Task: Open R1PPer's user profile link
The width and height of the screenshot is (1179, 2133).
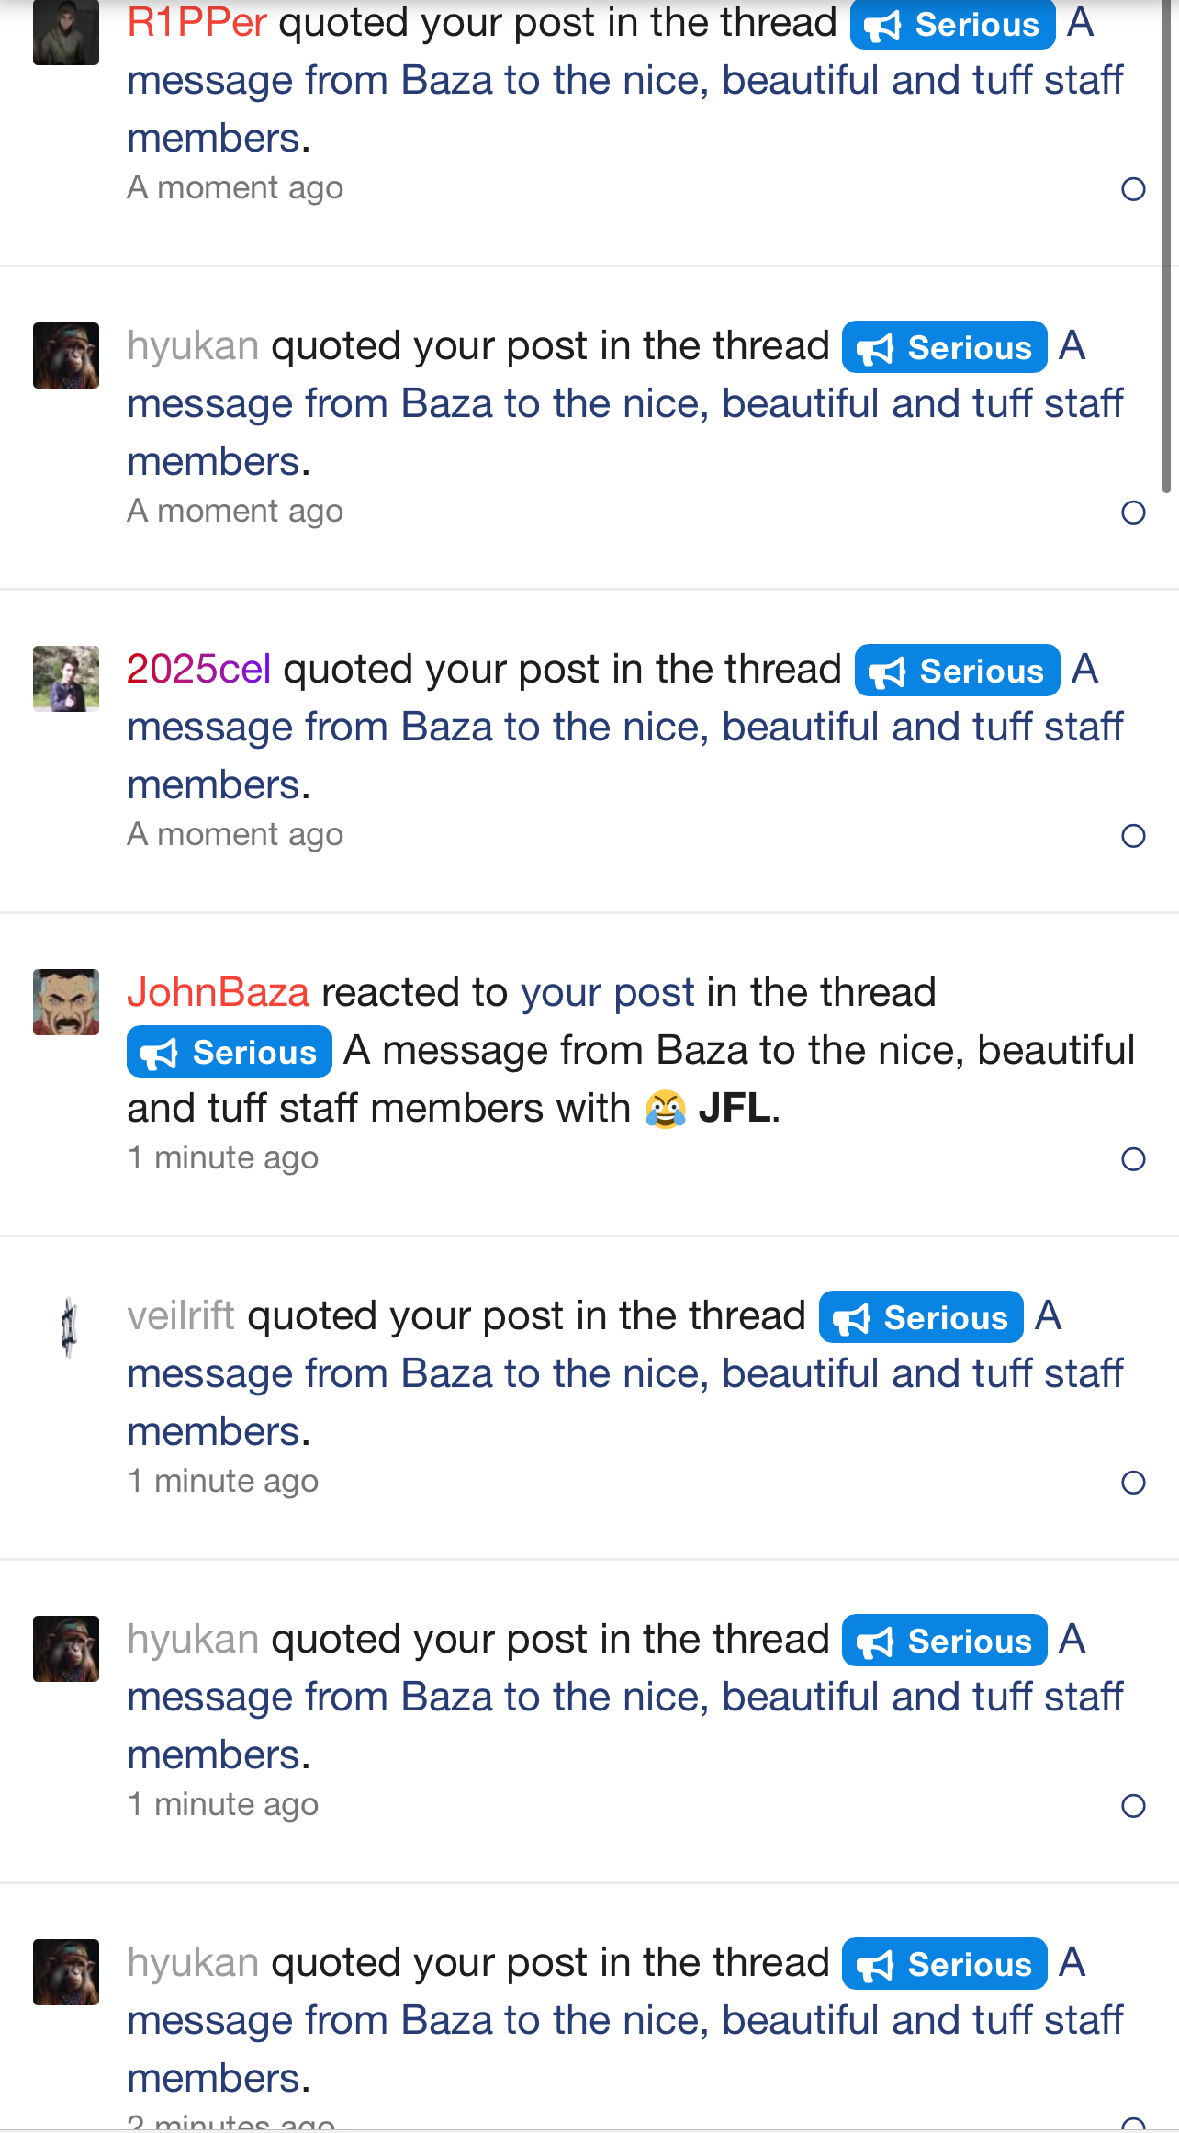Action: tap(196, 22)
